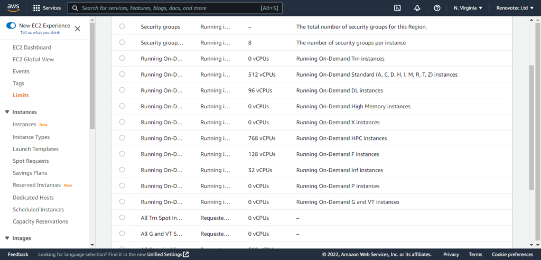Select radio for All Trn Spot row

coord(122,217)
